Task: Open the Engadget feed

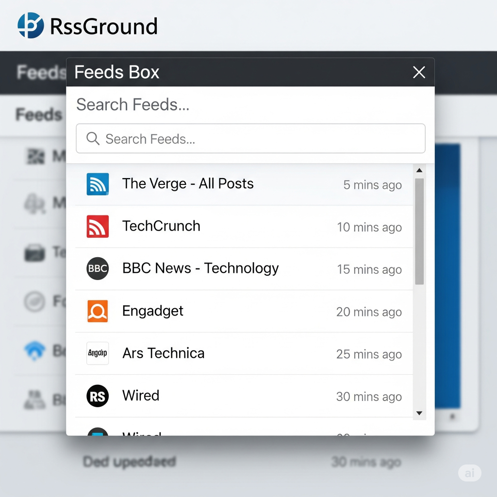Action: pos(244,311)
